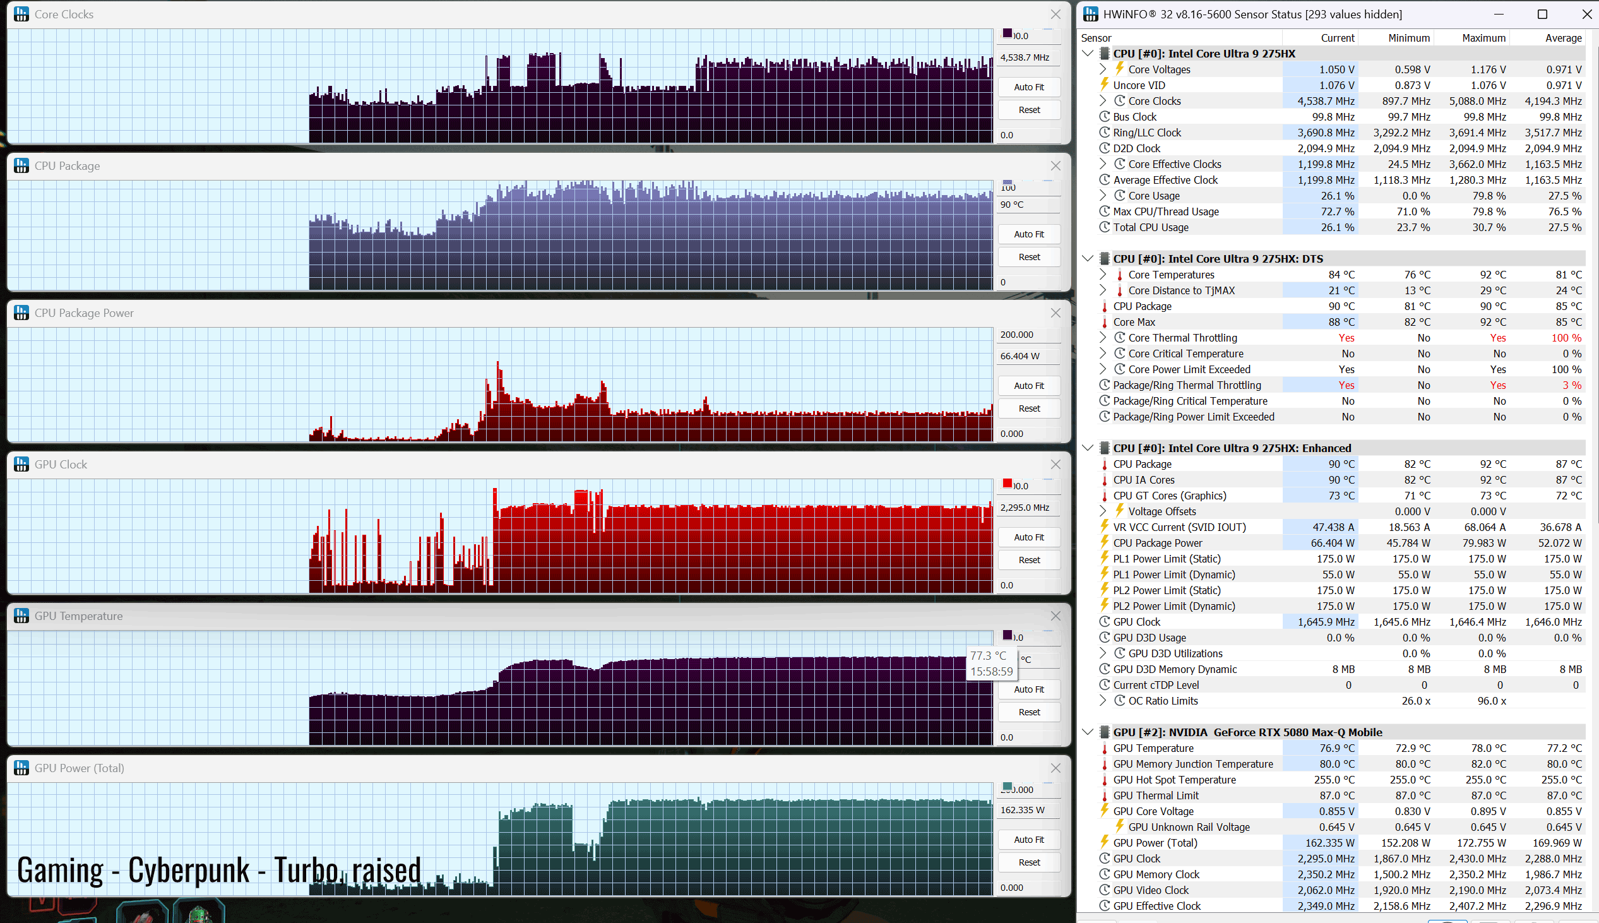Click Auto Fit in the Core Clocks graph
Image resolution: width=1599 pixels, height=923 pixels.
[1029, 87]
